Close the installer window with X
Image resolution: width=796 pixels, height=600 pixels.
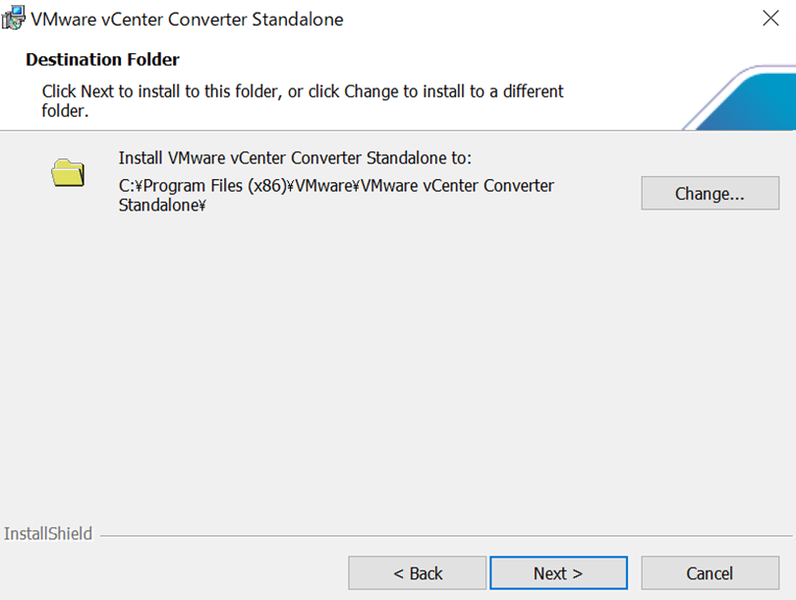(x=771, y=19)
